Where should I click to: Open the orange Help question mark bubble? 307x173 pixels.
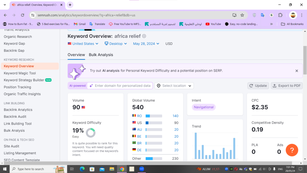click(292, 150)
